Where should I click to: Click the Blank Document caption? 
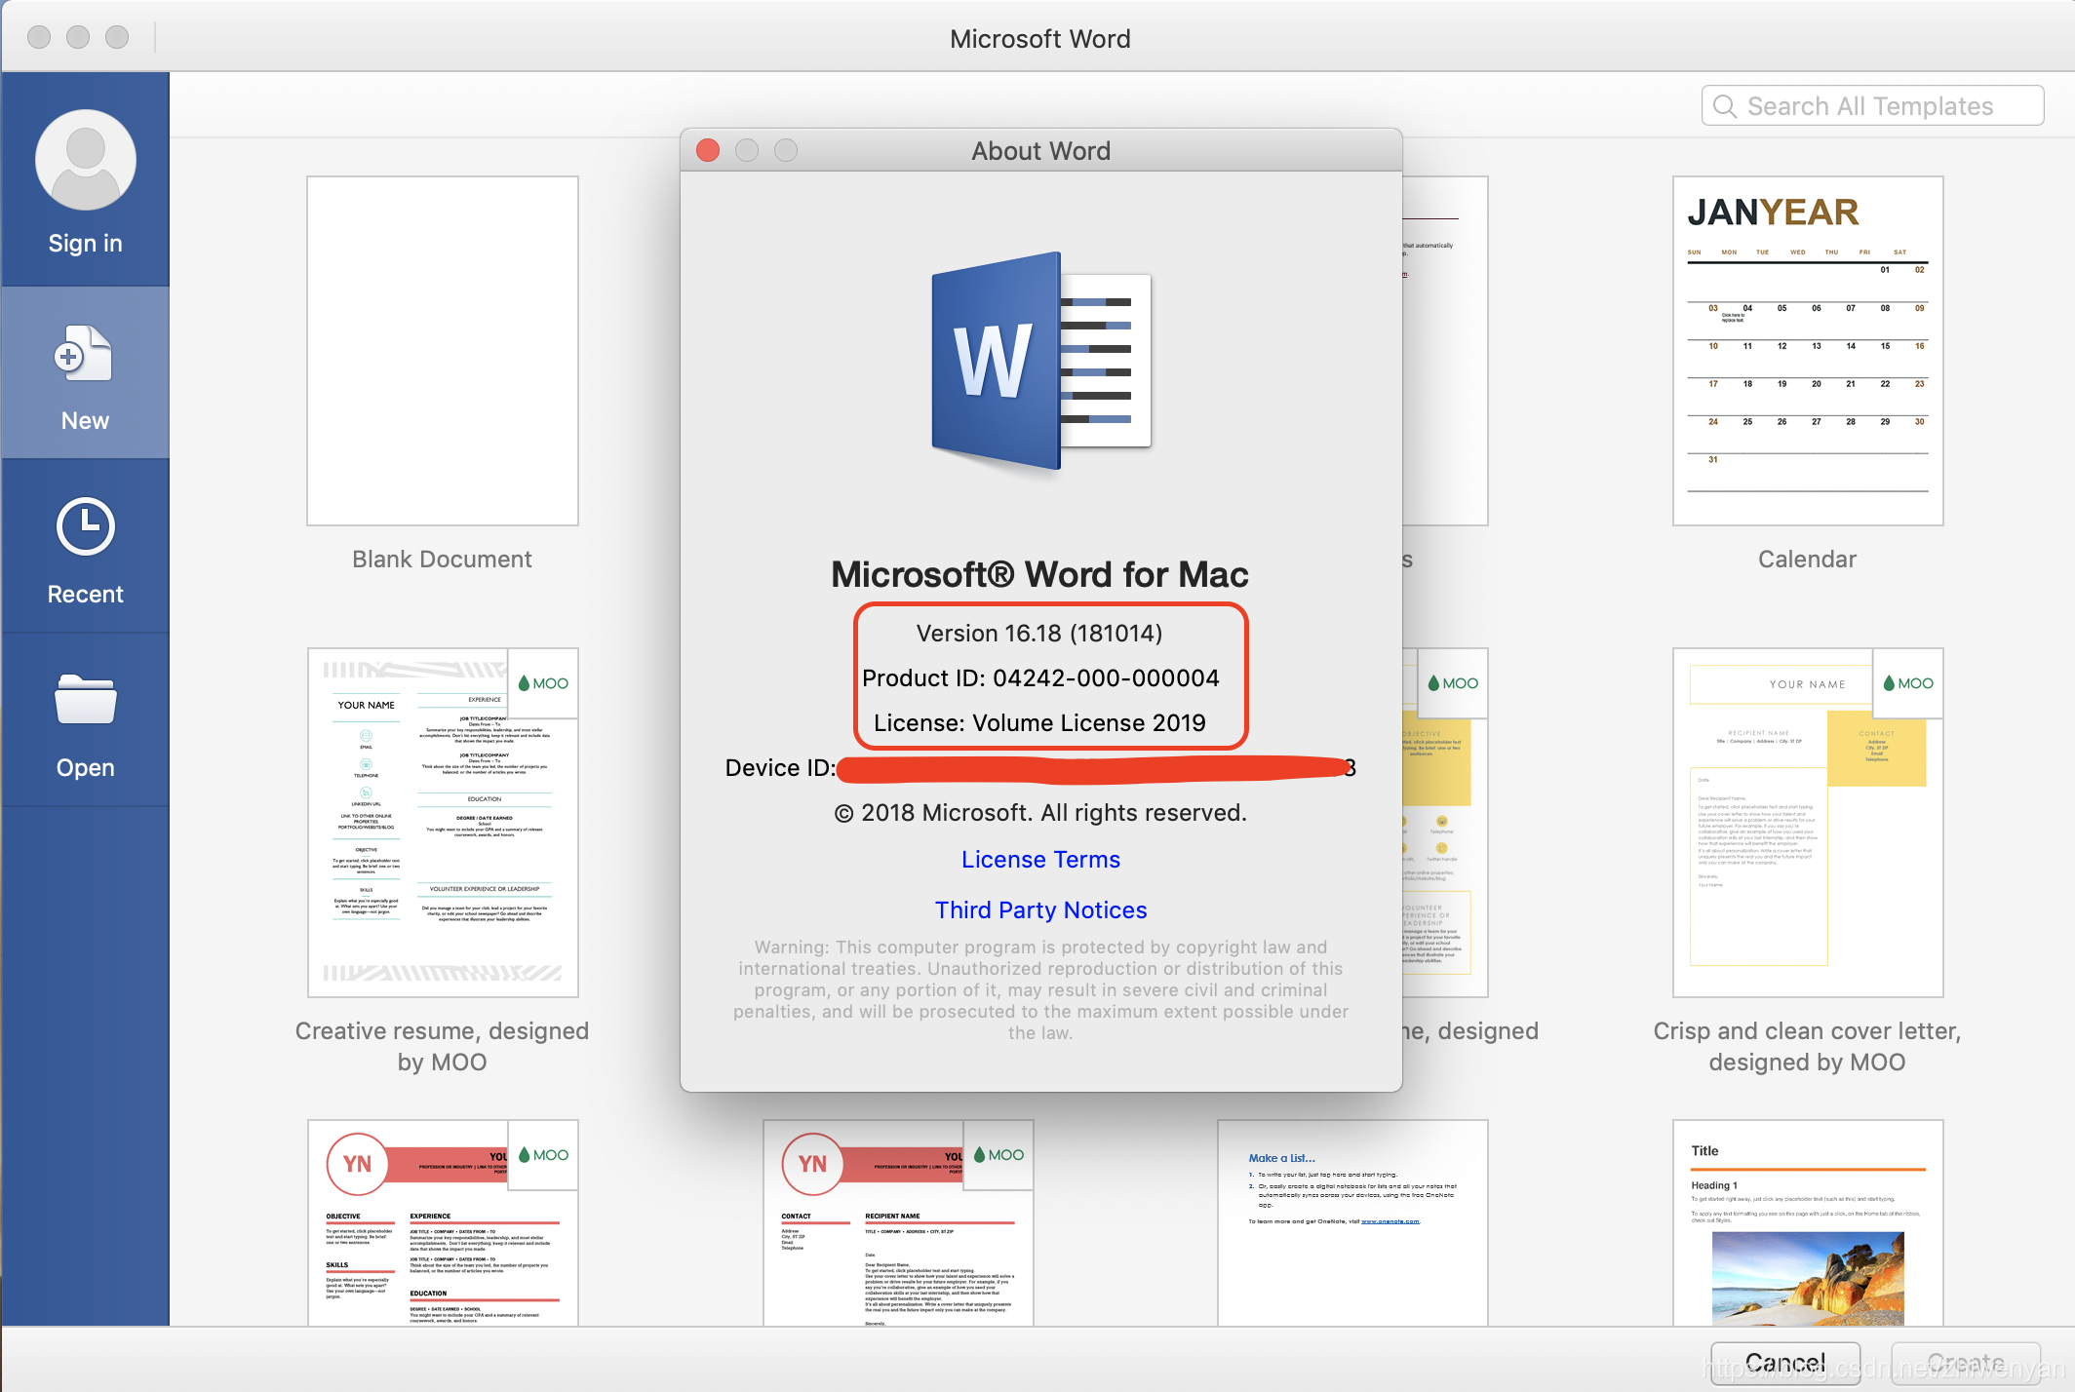(x=442, y=560)
